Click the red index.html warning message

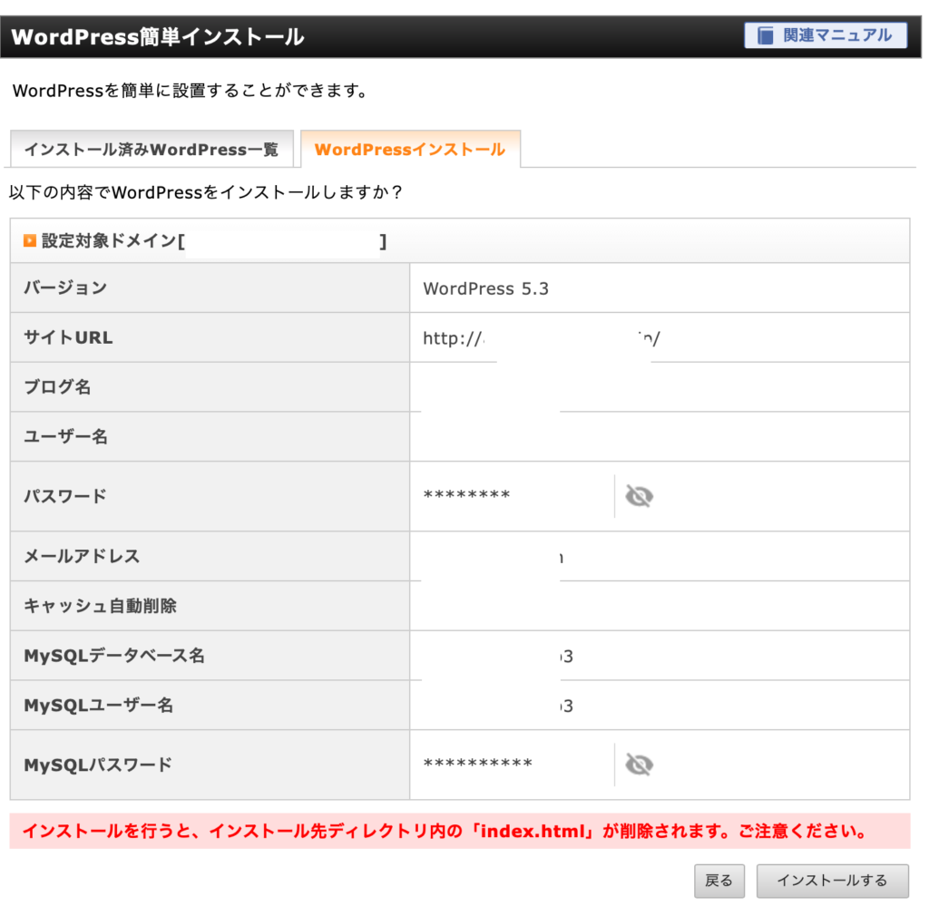pos(460,831)
